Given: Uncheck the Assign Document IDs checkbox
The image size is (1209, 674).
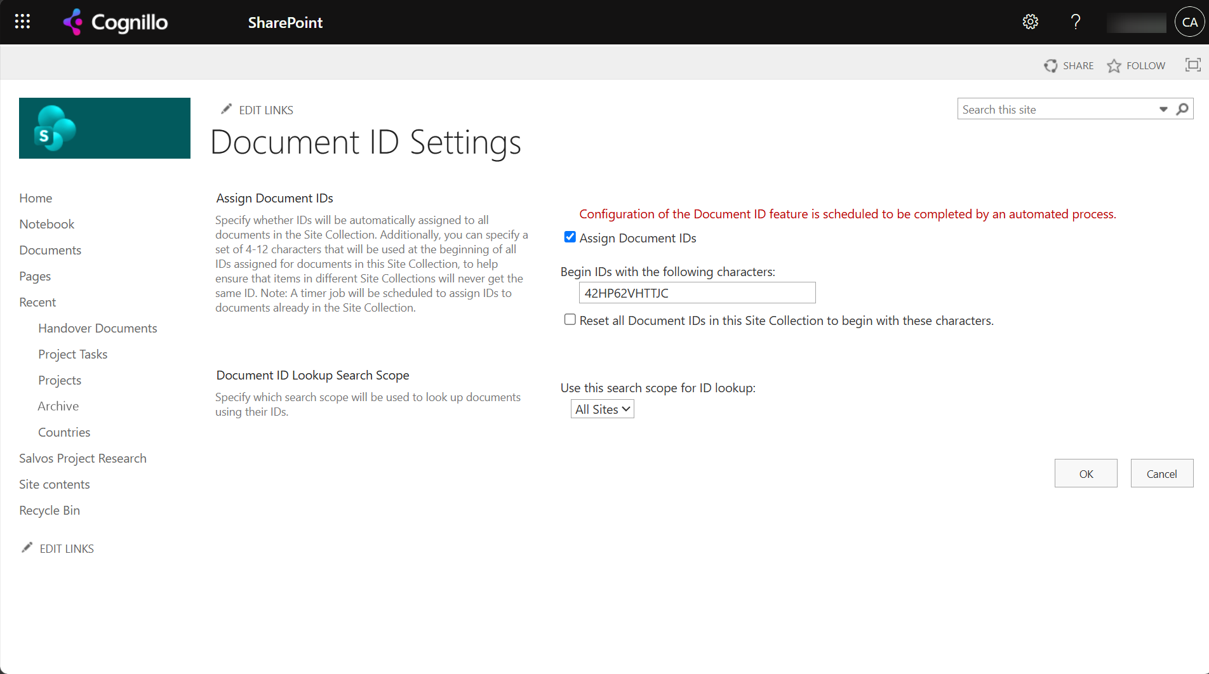Looking at the screenshot, I should (x=570, y=237).
